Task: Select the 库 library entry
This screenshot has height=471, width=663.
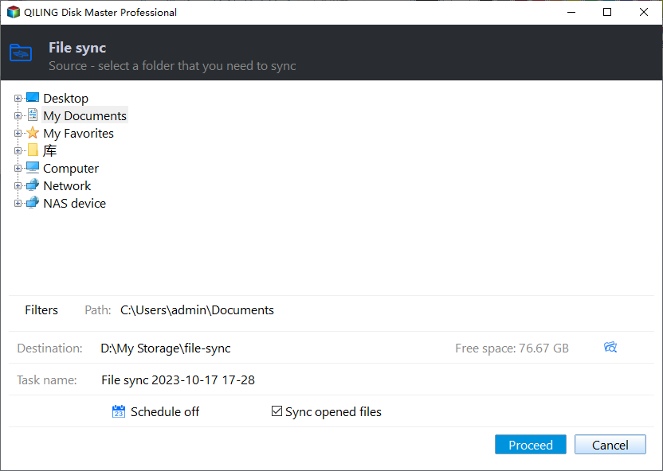Action: click(50, 150)
